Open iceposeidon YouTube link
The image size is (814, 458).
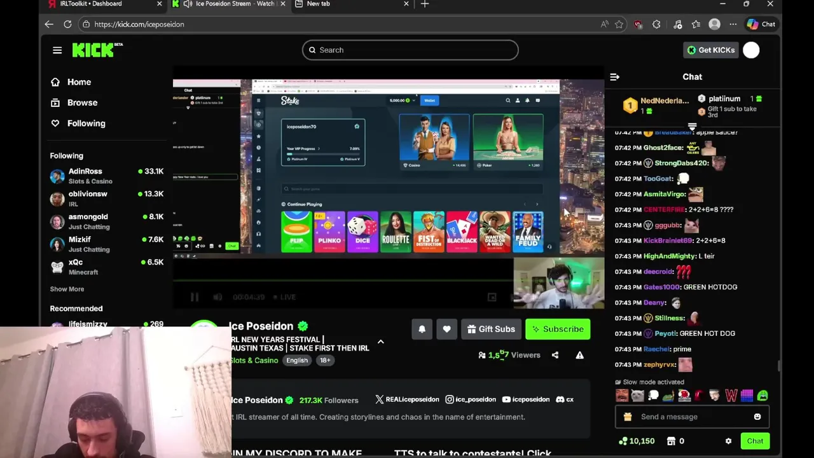526,399
